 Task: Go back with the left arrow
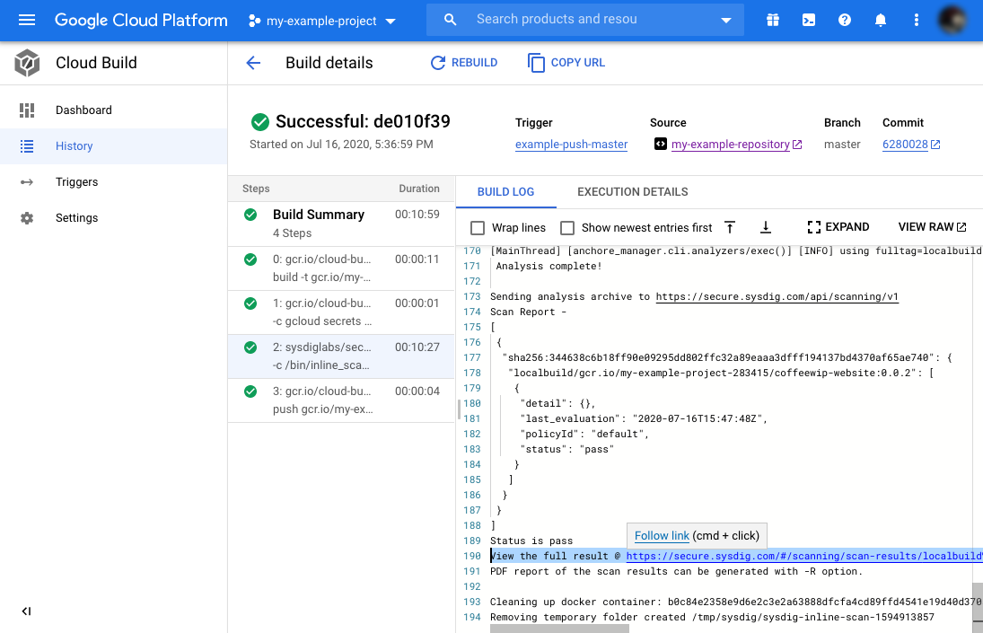pos(253,63)
